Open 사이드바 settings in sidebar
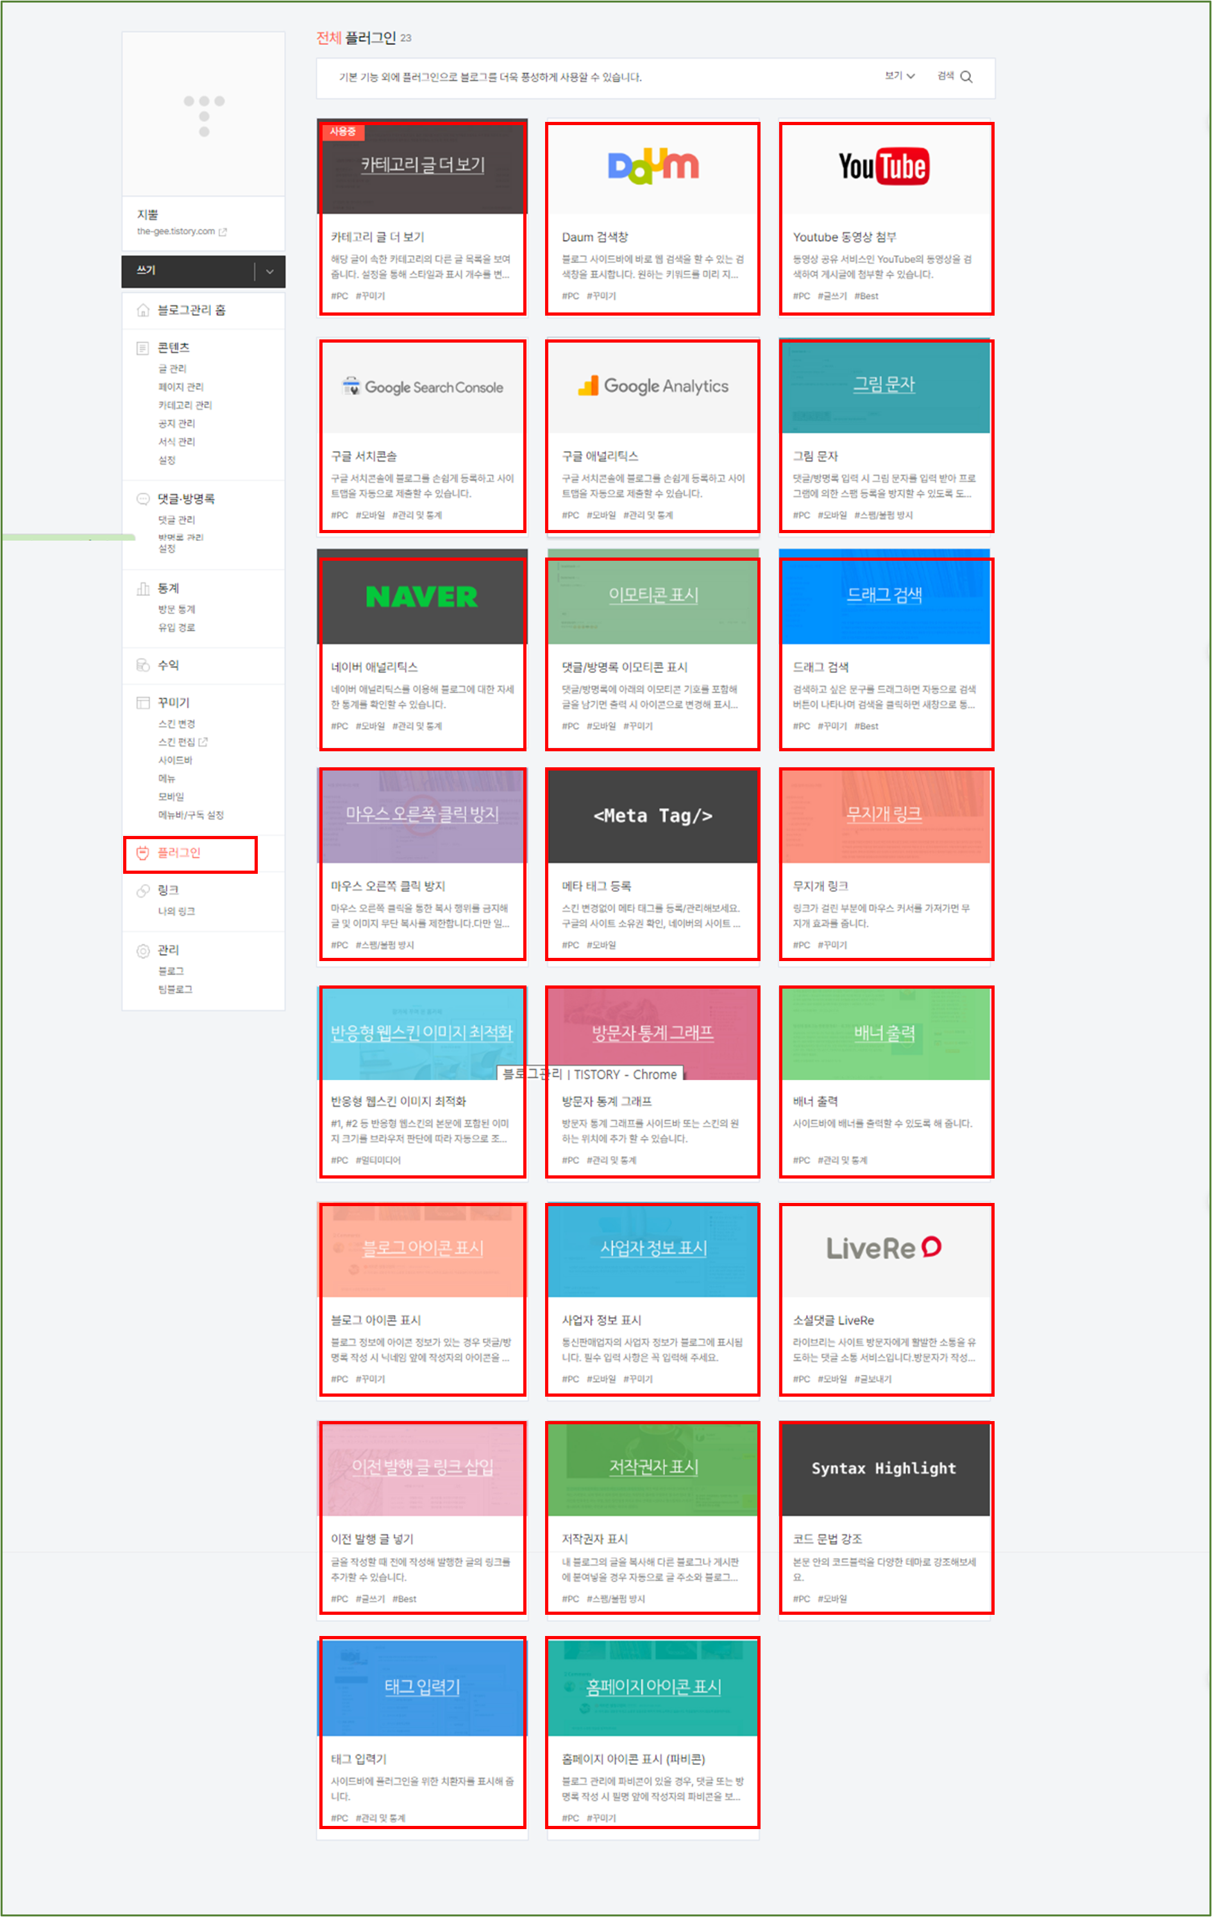Viewport: 1212px width, 1917px height. point(175,760)
